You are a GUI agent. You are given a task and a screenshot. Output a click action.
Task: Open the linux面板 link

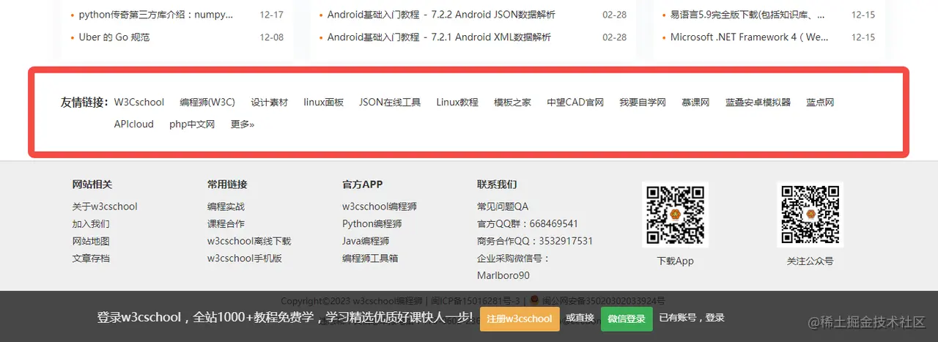point(324,103)
